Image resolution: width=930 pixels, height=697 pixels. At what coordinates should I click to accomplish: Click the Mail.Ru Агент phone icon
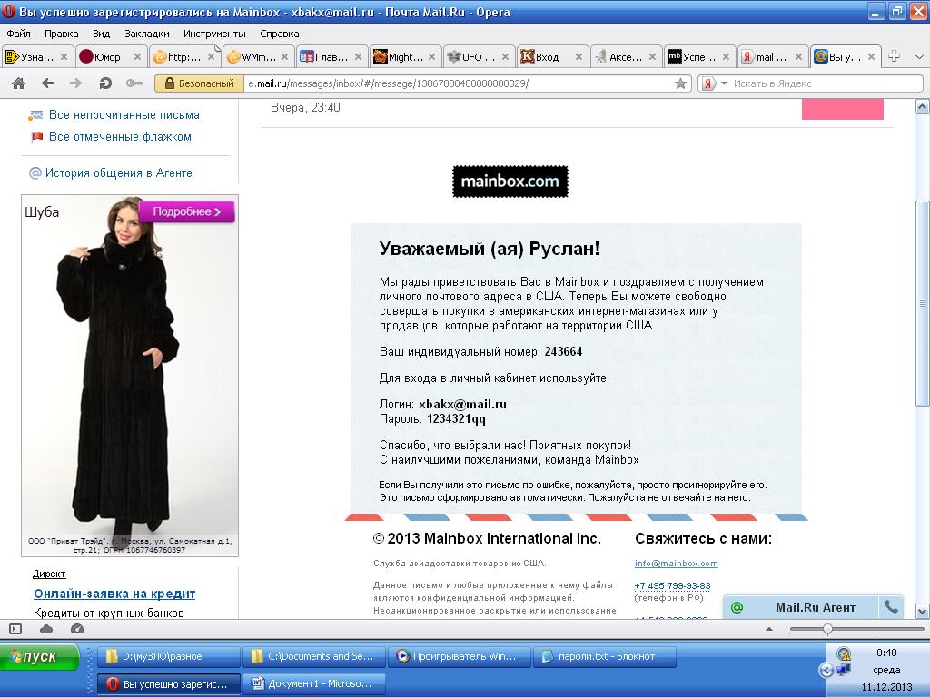(x=890, y=607)
